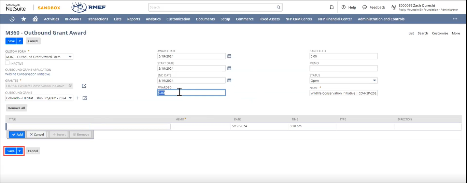467x183 pixels.
Task: Toggle the Inactive checkbox
Action: 8,63
